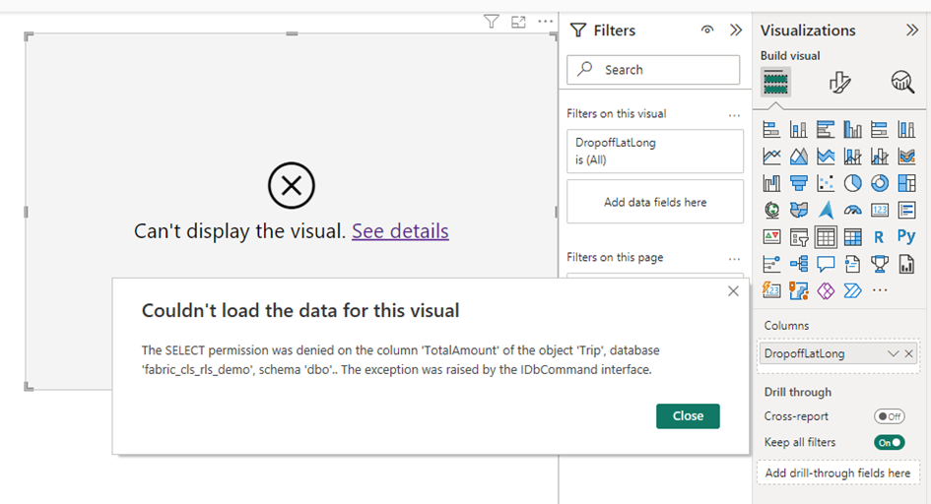The height and width of the screenshot is (504, 931).
Task: Turn off Keep all filters toggle
Action: tap(889, 442)
